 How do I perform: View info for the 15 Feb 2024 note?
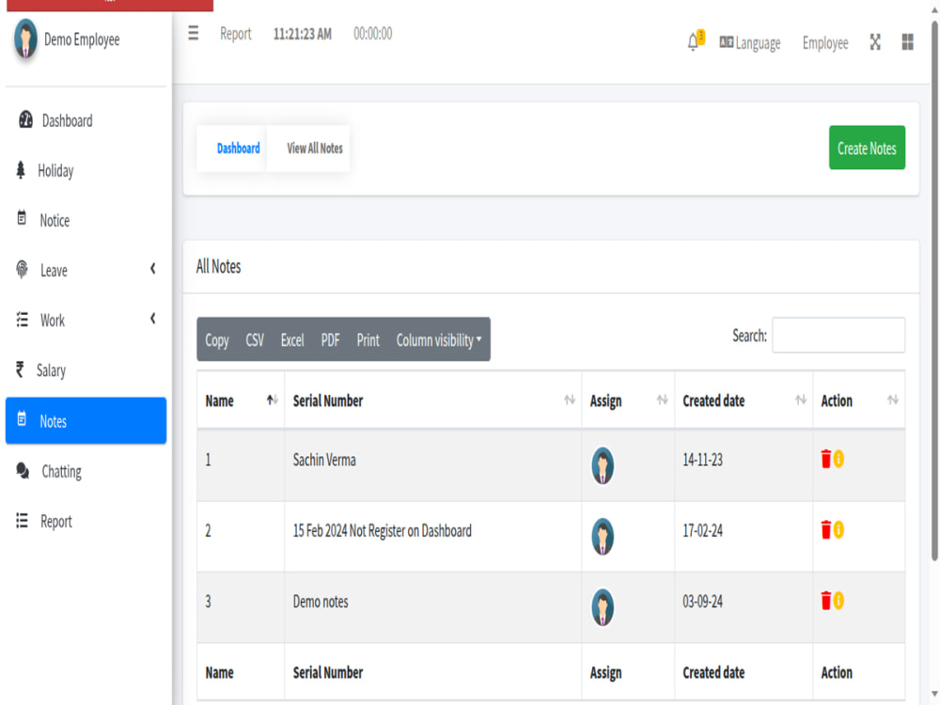point(838,530)
